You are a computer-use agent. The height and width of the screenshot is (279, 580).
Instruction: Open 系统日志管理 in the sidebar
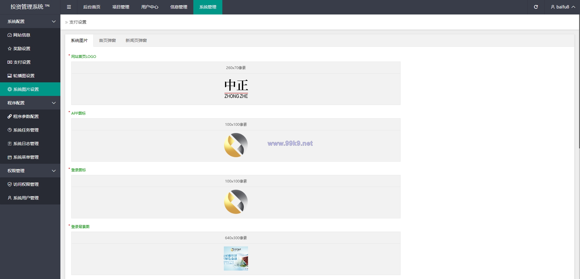30,144
